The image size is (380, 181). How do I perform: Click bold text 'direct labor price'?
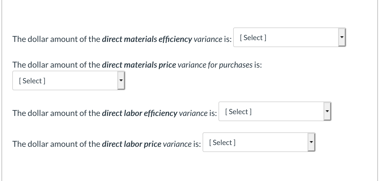pyautogui.click(x=132, y=144)
